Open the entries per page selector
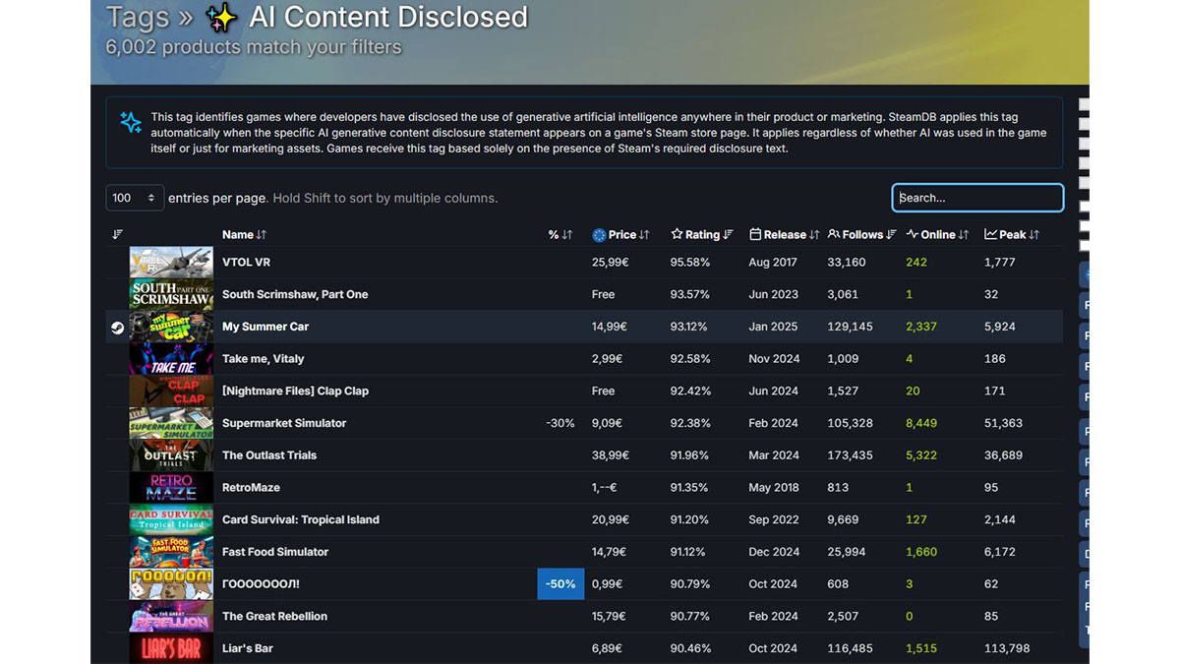The height and width of the screenshot is (664, 1180). tap(135, 197)
